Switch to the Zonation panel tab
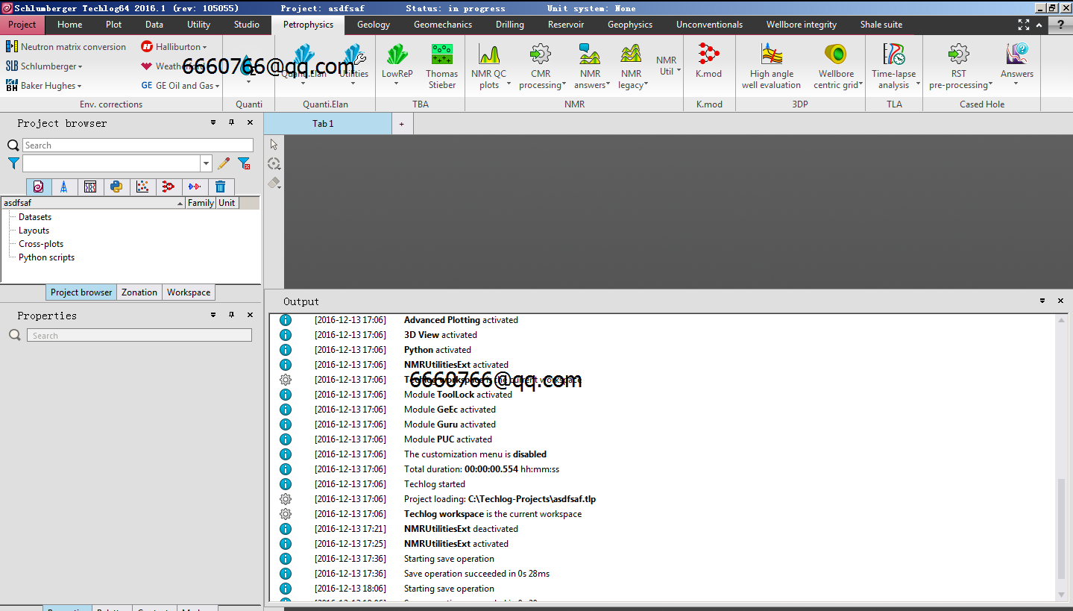Image resolution: width=1073 pixels, height=611 pixels. coord(139,292)
